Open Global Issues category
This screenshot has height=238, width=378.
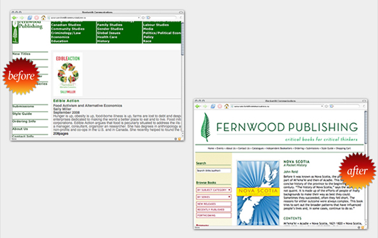pos(109,33)
